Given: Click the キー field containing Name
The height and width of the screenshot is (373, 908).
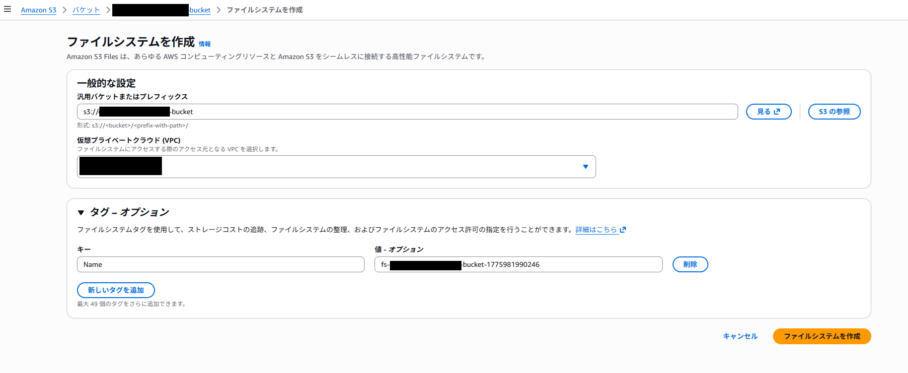Looking at the screenshot, I should [x=221, y=264].
